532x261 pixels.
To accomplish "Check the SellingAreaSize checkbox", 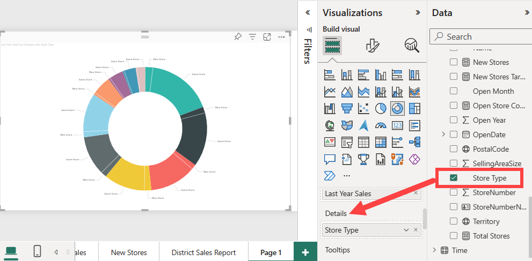I will click(x=454, y=163).
